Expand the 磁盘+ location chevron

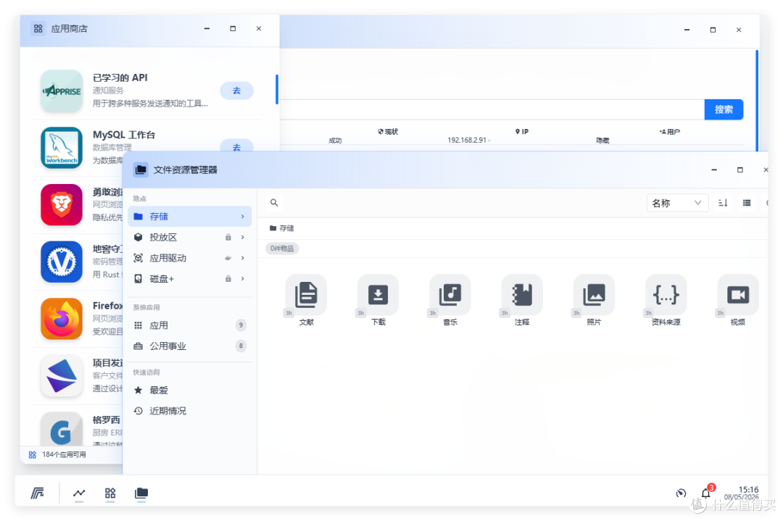[243, 278]
